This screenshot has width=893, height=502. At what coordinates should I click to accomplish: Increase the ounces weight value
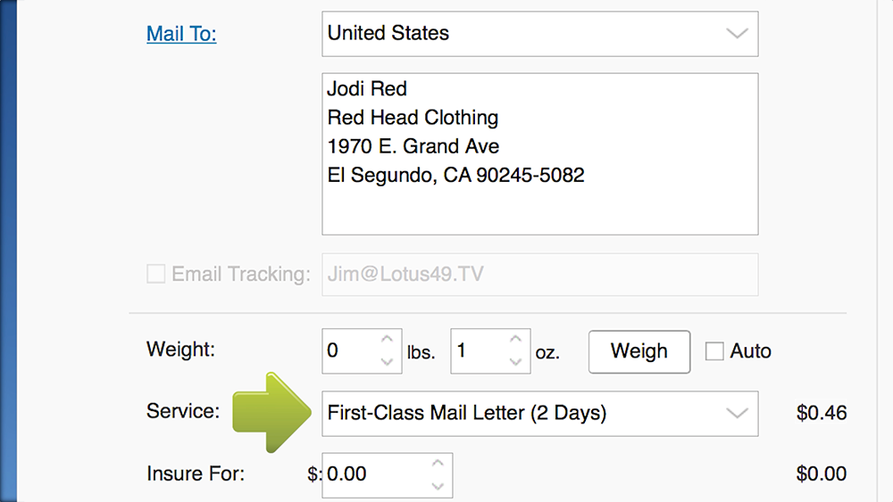515,340
